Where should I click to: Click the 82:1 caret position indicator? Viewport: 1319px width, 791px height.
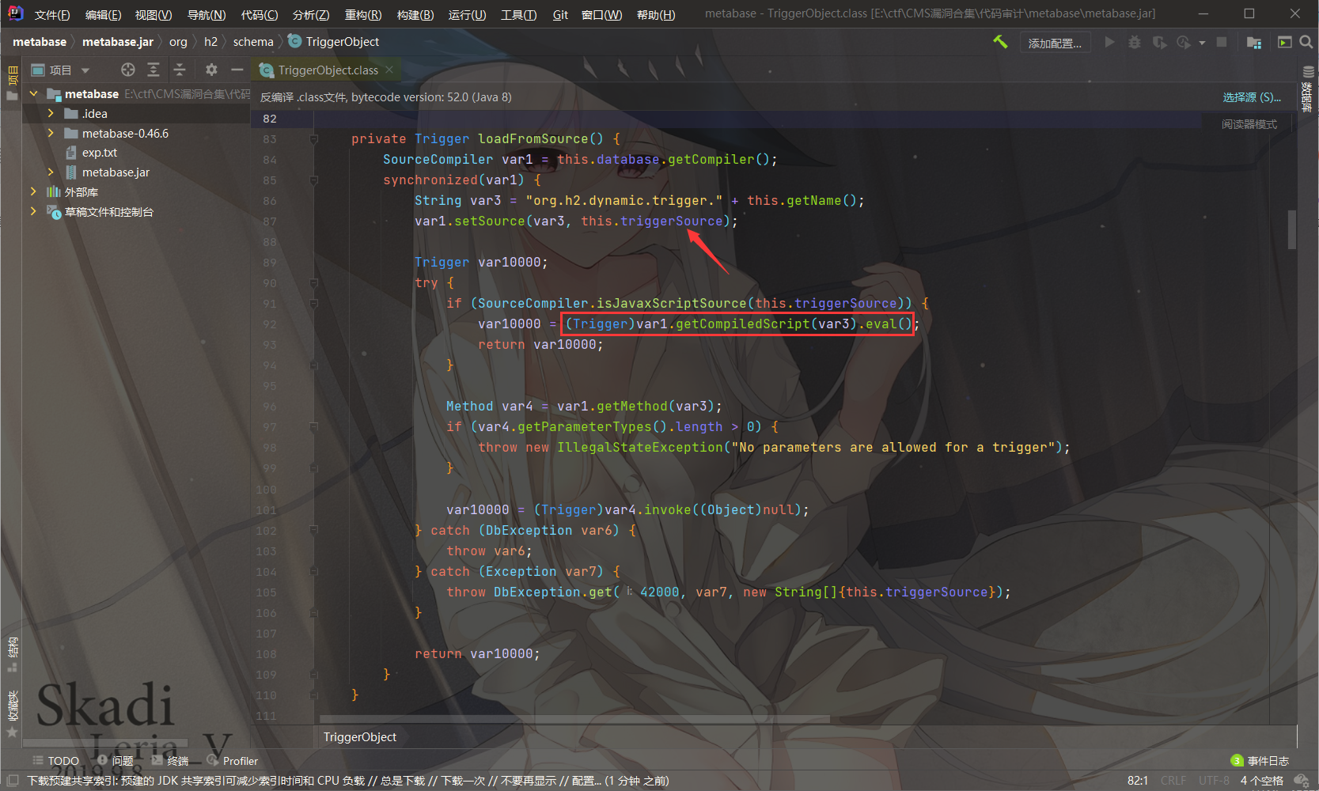(1137, 781)
